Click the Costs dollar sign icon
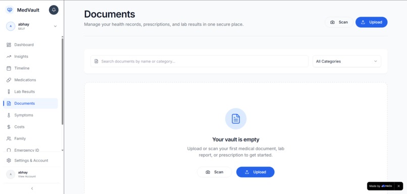The width and height of the screenshot is (407, 194). [x=9, y=127]
